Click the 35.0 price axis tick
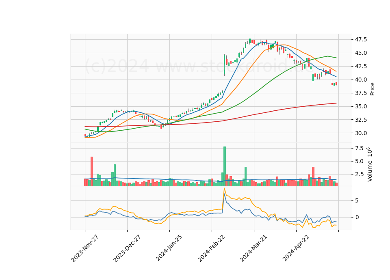This screenshot has height=280, width=390. 361,107
